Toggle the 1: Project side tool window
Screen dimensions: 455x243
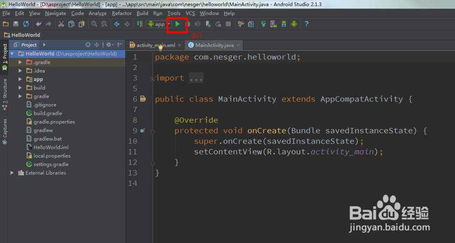coord(5,57)
